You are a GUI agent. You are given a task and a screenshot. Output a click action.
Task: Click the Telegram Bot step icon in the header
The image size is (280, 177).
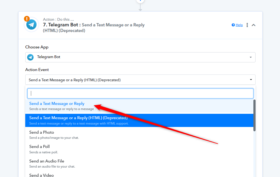point(31,25)
